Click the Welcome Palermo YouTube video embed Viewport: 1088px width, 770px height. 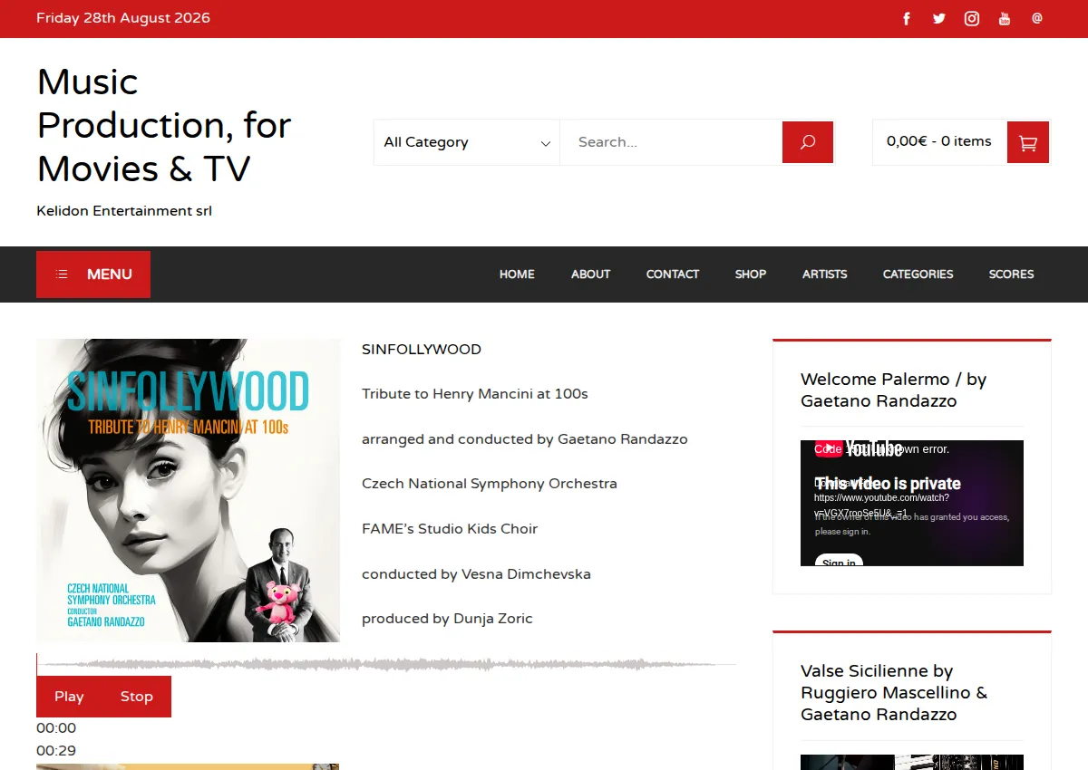click(x=912, y=503)
